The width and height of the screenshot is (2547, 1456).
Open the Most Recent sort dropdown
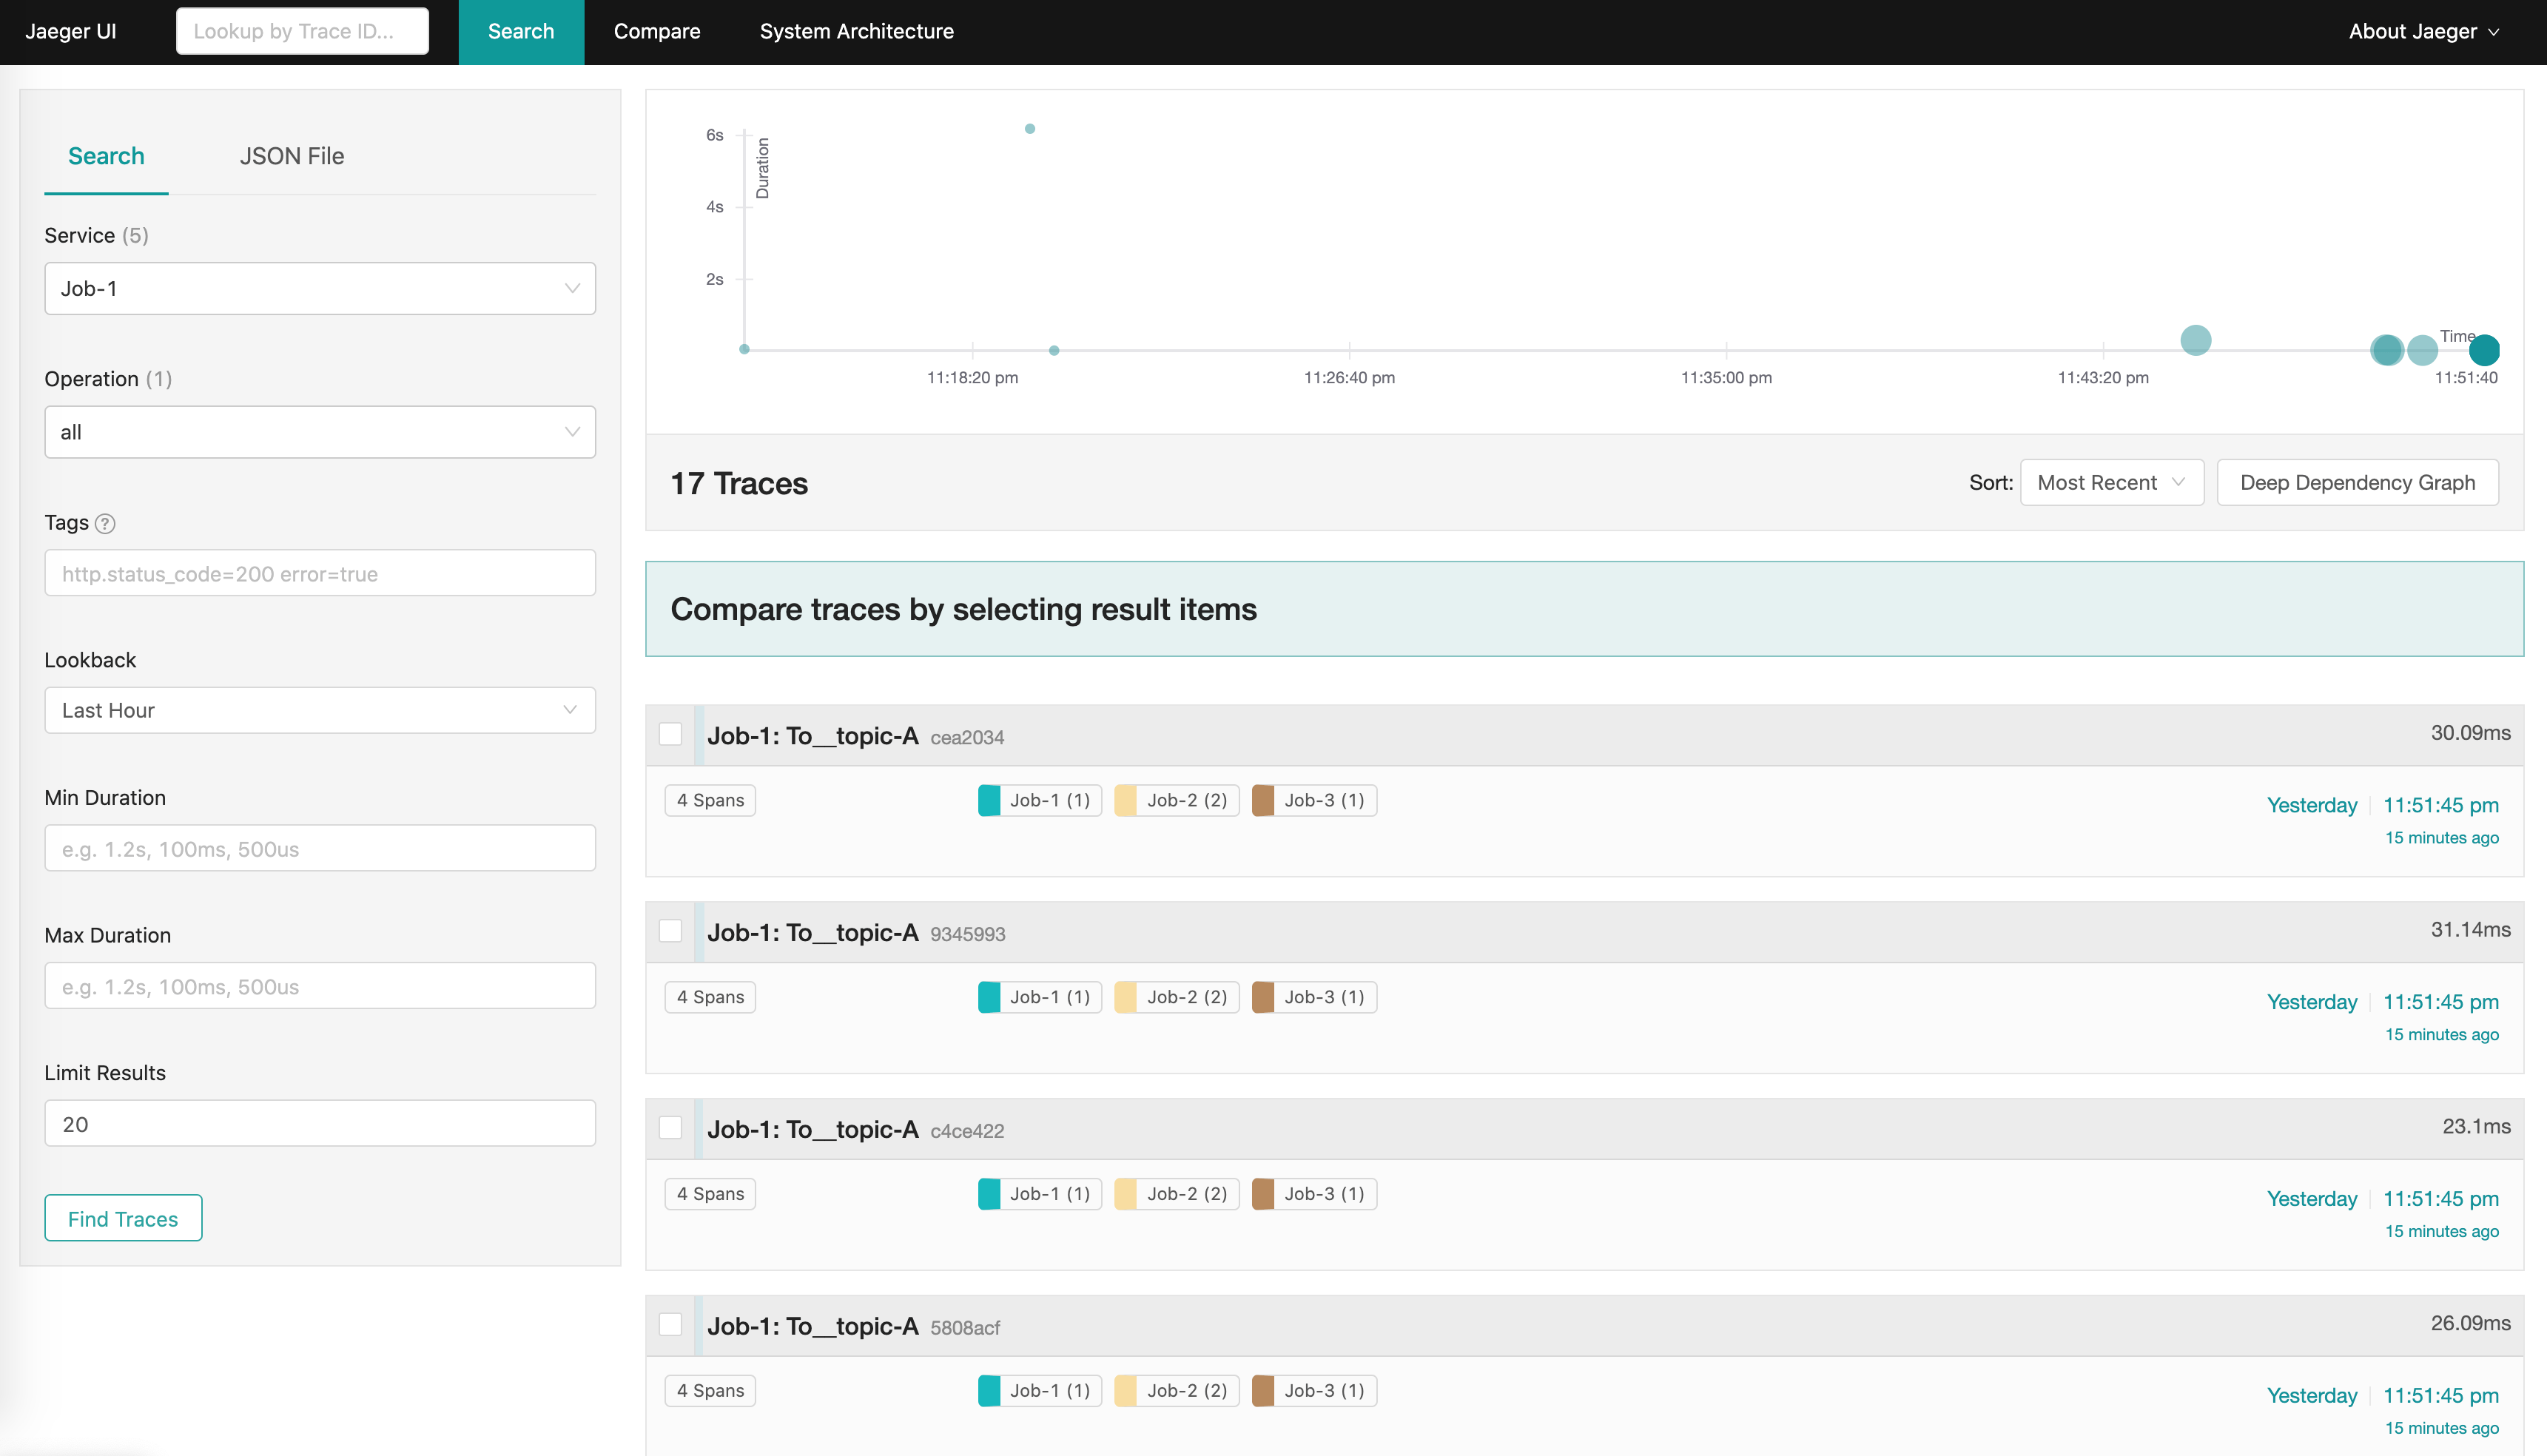(2111, 483)
